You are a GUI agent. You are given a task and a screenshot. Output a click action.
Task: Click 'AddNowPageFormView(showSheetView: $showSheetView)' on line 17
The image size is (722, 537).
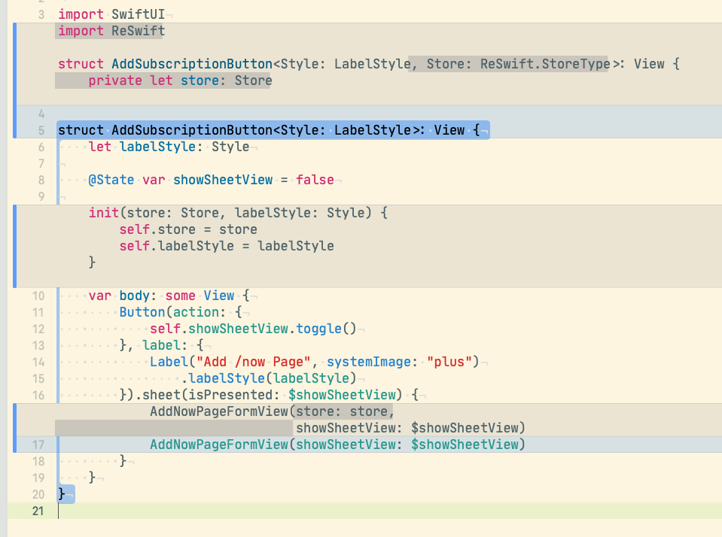coord(337,445)
